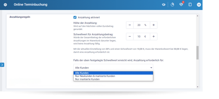This screenshot has width=219, height=99.
Task: Click the 10 euro threshold field
Action: pyautogui.click(x=142, y=36)
